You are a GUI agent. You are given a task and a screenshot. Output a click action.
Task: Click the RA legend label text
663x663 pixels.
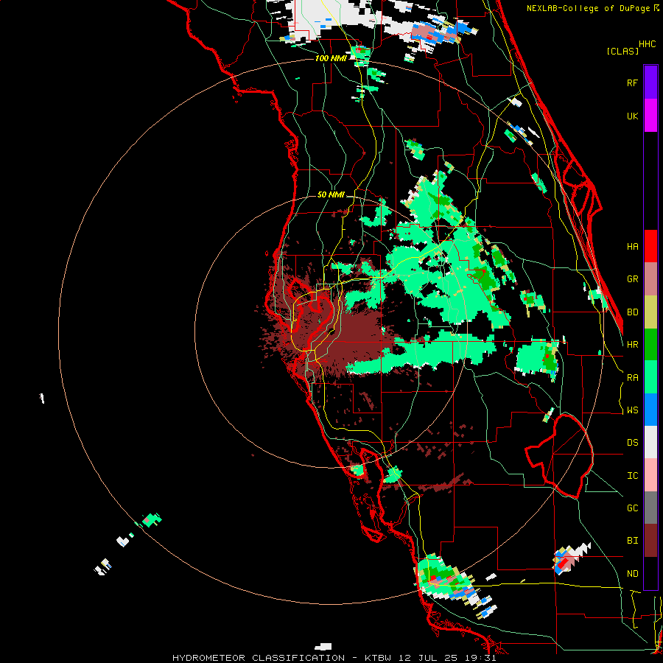click(632, 378)
